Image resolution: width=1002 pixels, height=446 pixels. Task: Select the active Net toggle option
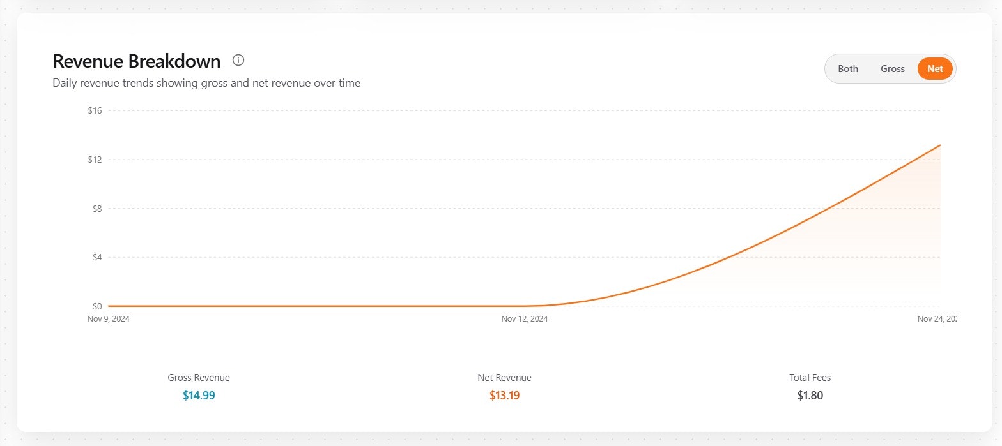click(934, 69)
